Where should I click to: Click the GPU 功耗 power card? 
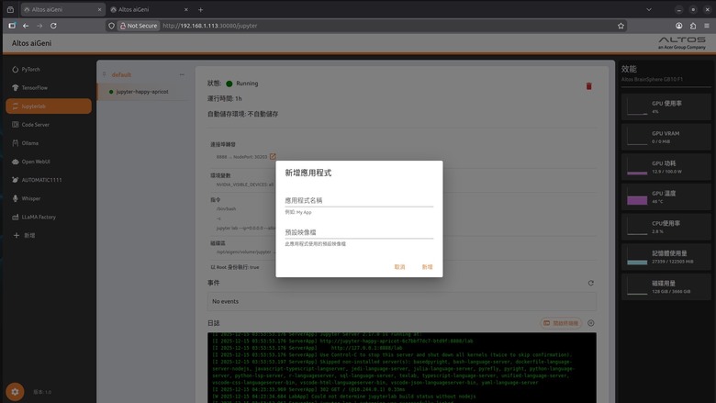coord(666,167)
